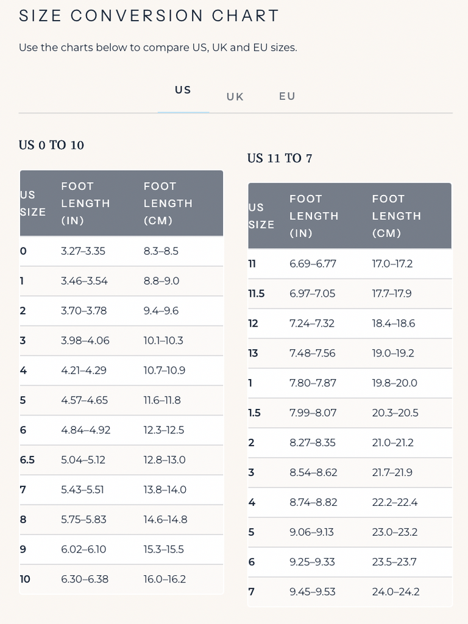Click the 3.98–4.06 inch cell

click(85, 341)
